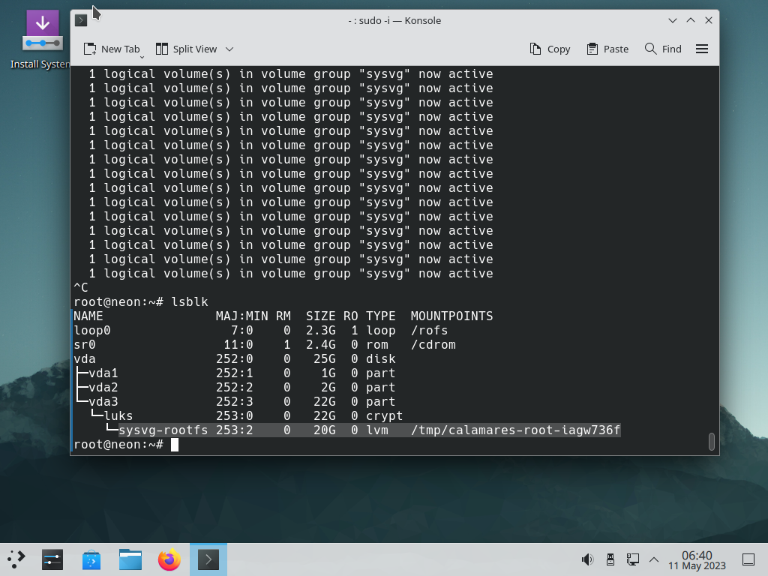The image size is (768, 576).
Task: Click the MOUNTPOINTS column header
Action: (451, 316)
